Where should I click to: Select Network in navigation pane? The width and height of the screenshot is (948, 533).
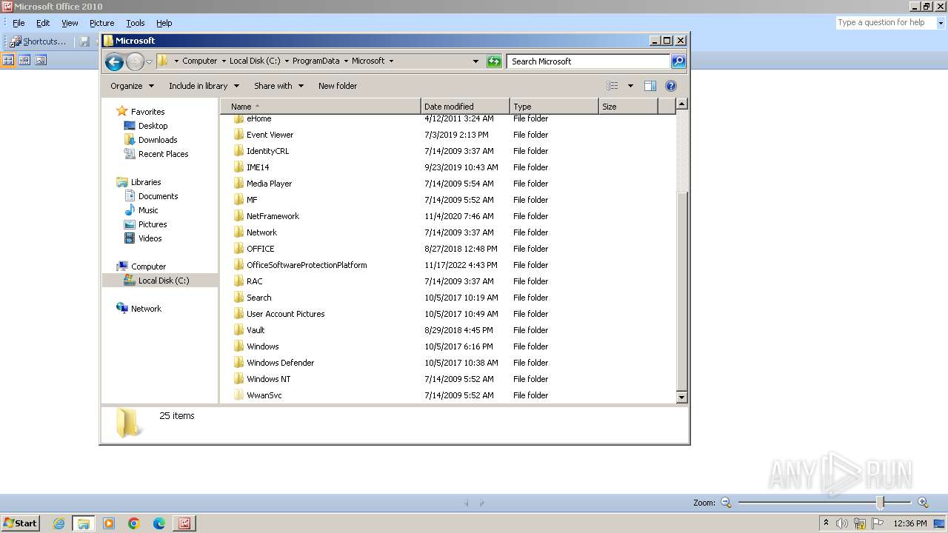click(x=146, y=309)
